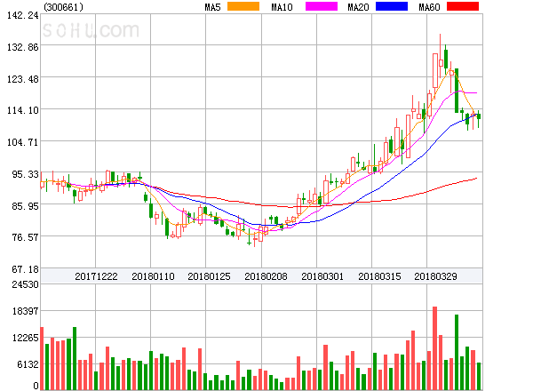The width and height of the screenshot is (533, 391).
Task: Click the 20180315 date label
Action: [x=379, y=276]
